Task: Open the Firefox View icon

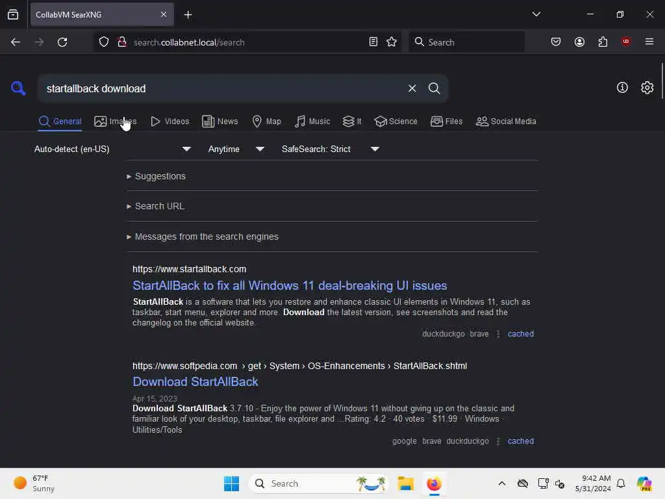Action: click(x=13, y=14)
